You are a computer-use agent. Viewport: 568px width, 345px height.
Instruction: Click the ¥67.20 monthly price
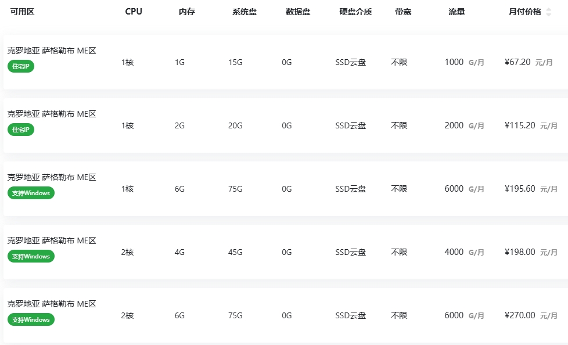[517, 62]
